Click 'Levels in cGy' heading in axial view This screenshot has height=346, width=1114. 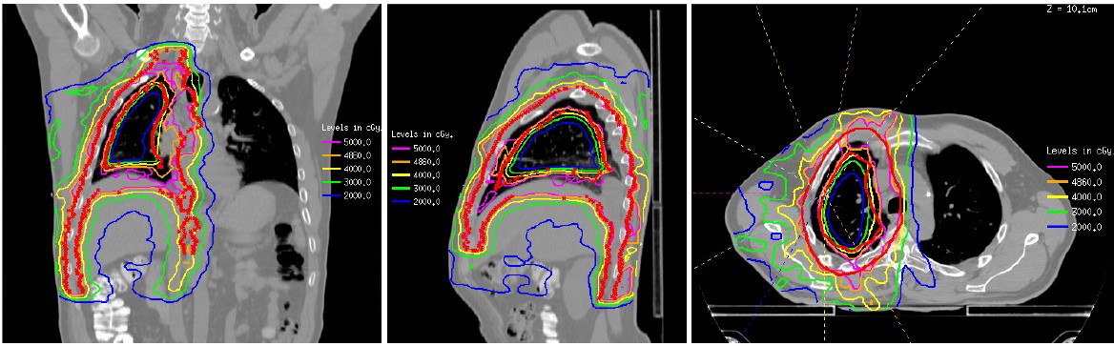click(1080, 152)
